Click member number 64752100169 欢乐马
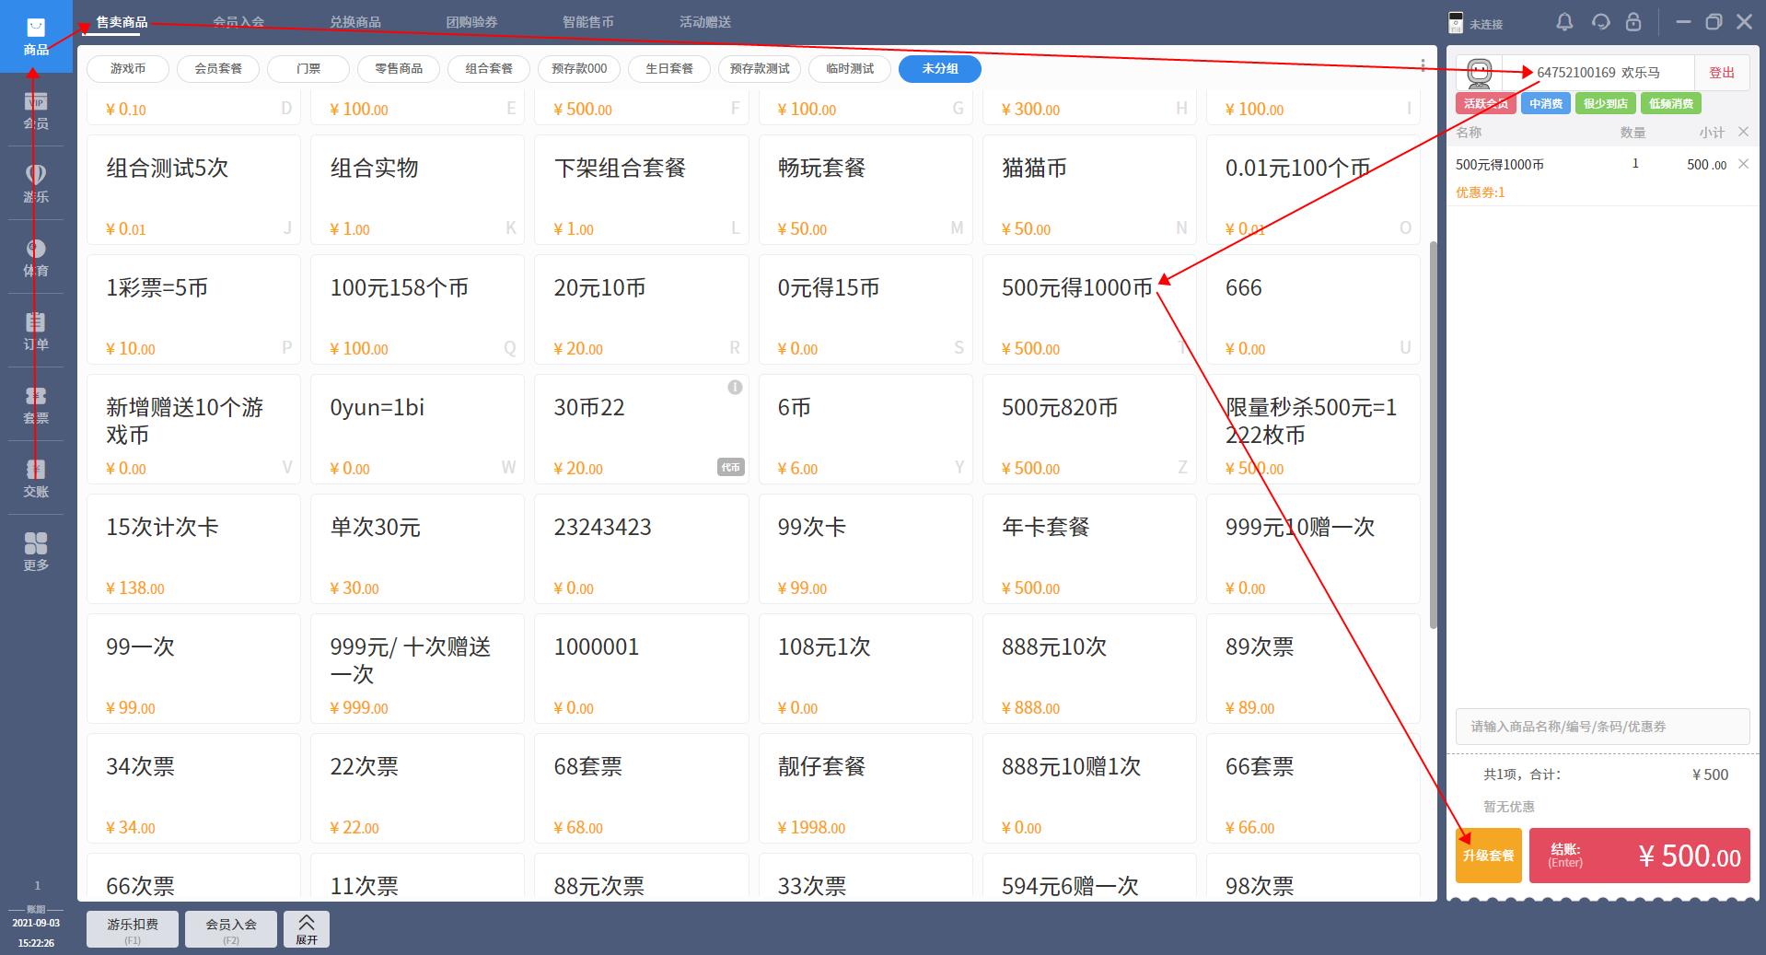The image size is (1766, 955). [x=1598, y=73]
